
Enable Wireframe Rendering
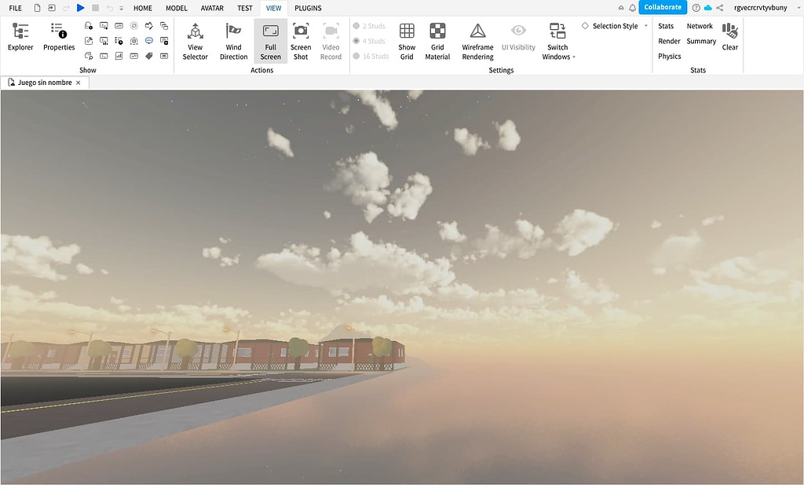tap(477, 41)
